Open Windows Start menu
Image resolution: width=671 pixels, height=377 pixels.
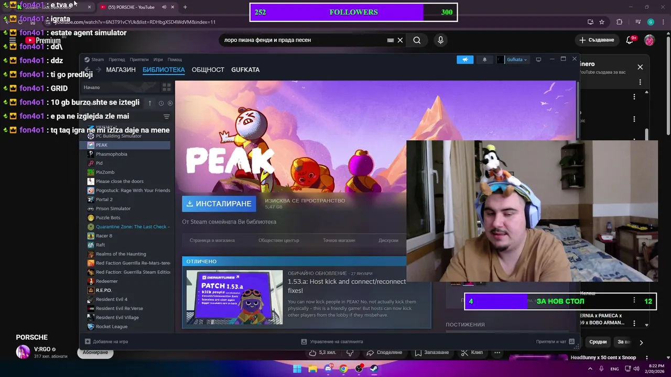(298, 369)
